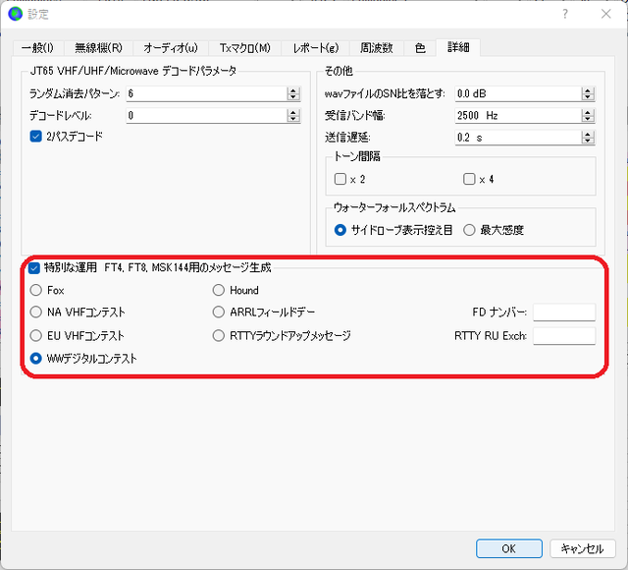This screenshot has width=628, height=570.
Task: Decrease 送信遅延 seconds value
Action: point(588,142)
